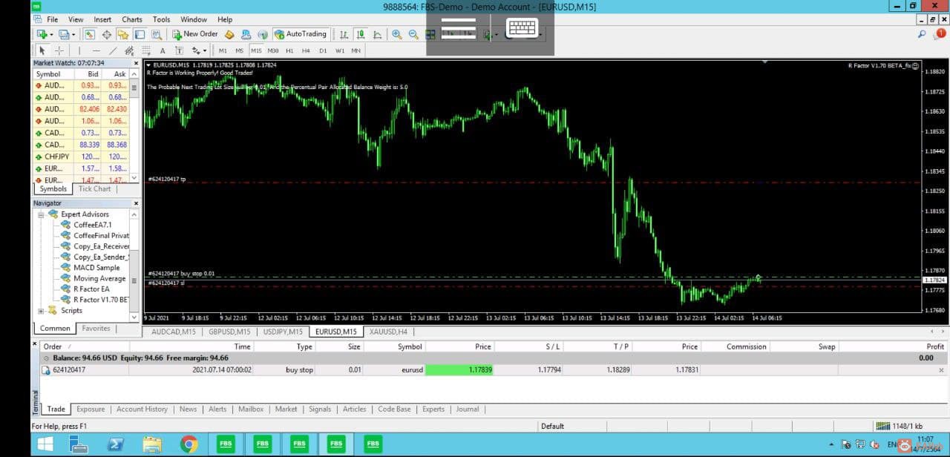Open the File Explorer taskbar icon
Image resolution: width=950 pixels, height=457 pixels.
coord(152,444)
